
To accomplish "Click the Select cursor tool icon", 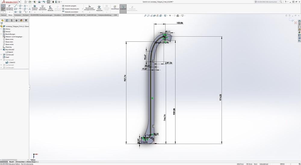I will [48, 2].
